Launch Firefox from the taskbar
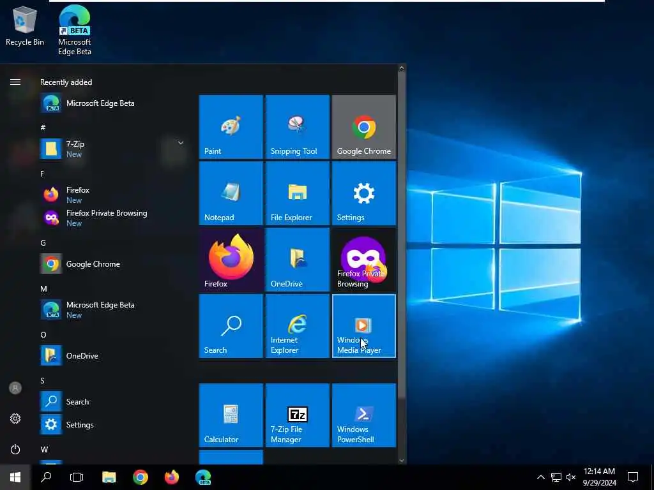This screenshot has width=654, height=490. [x=172, y=477]
